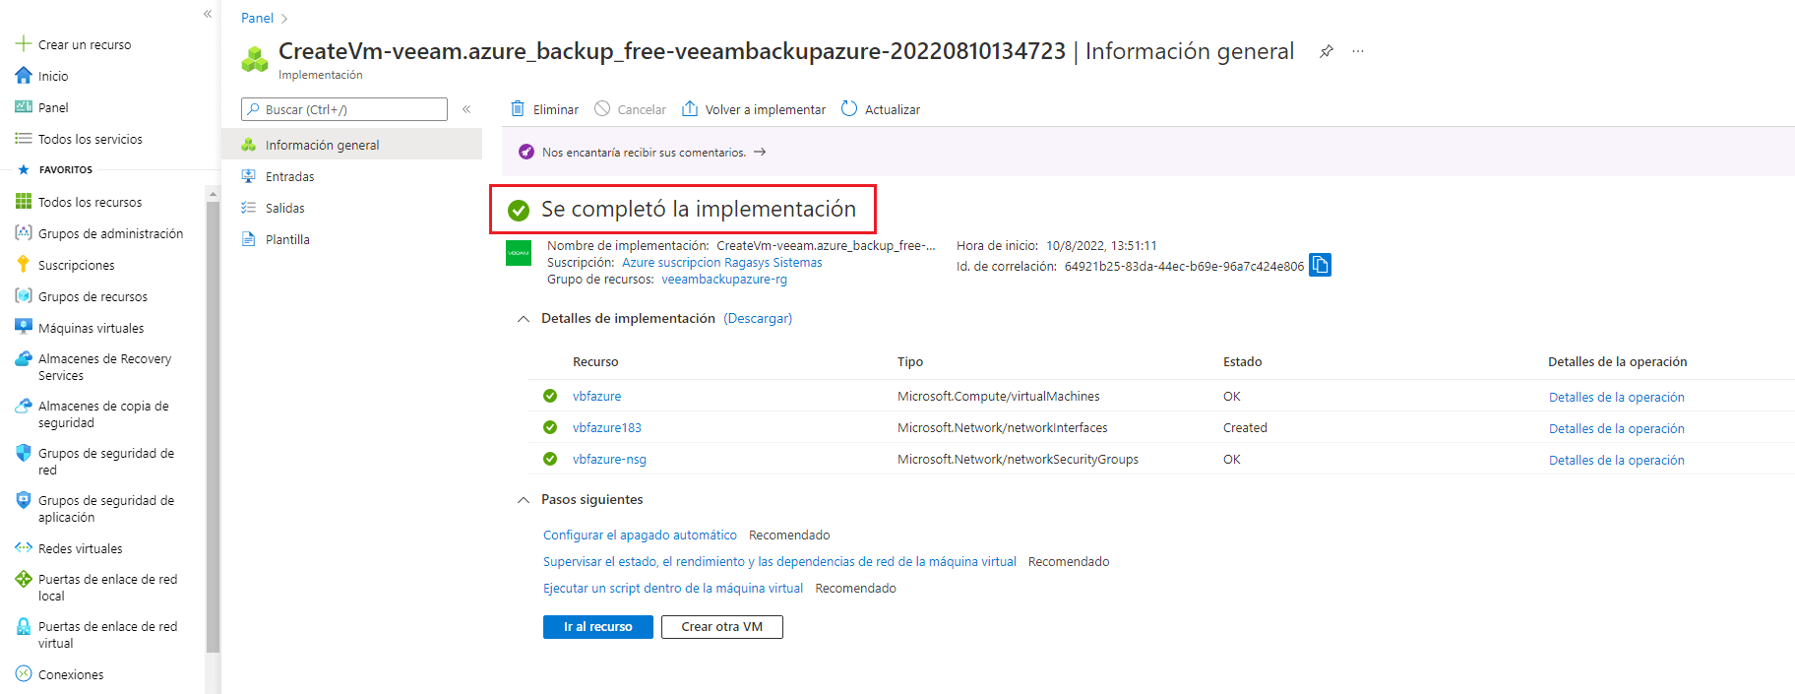The height and width of the screenshot is (694, 1795).
Task: Open Todos los recursos grid icon
Action: 24,201
